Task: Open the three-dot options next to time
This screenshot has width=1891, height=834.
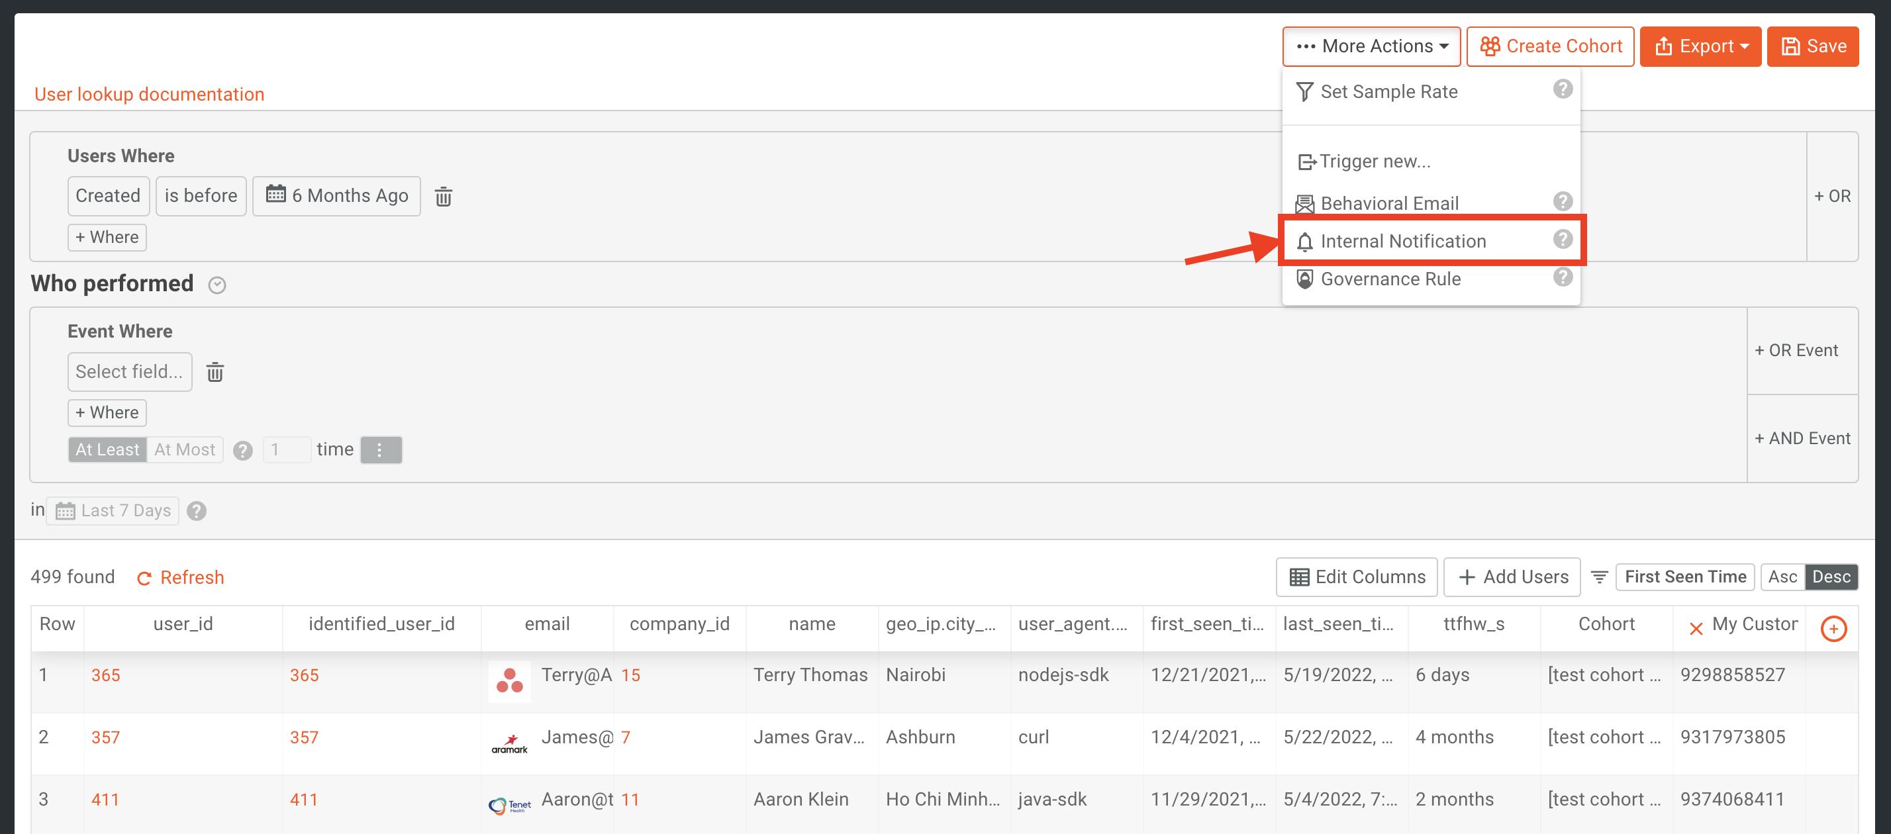Action: (380, 449)
